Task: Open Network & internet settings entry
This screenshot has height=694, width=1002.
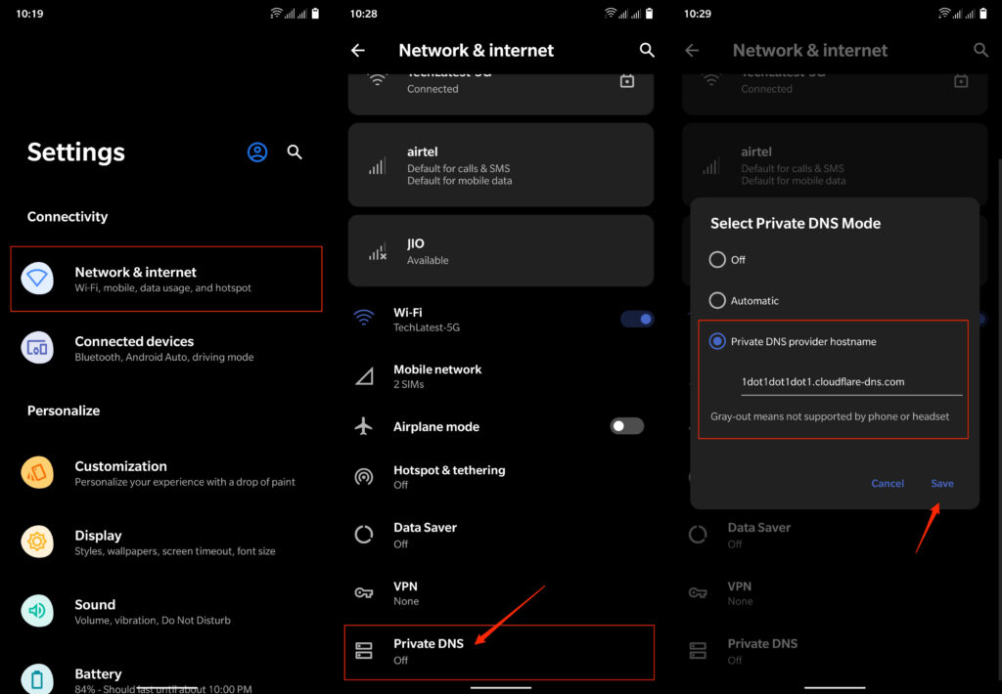Action: tap(166, 279)
